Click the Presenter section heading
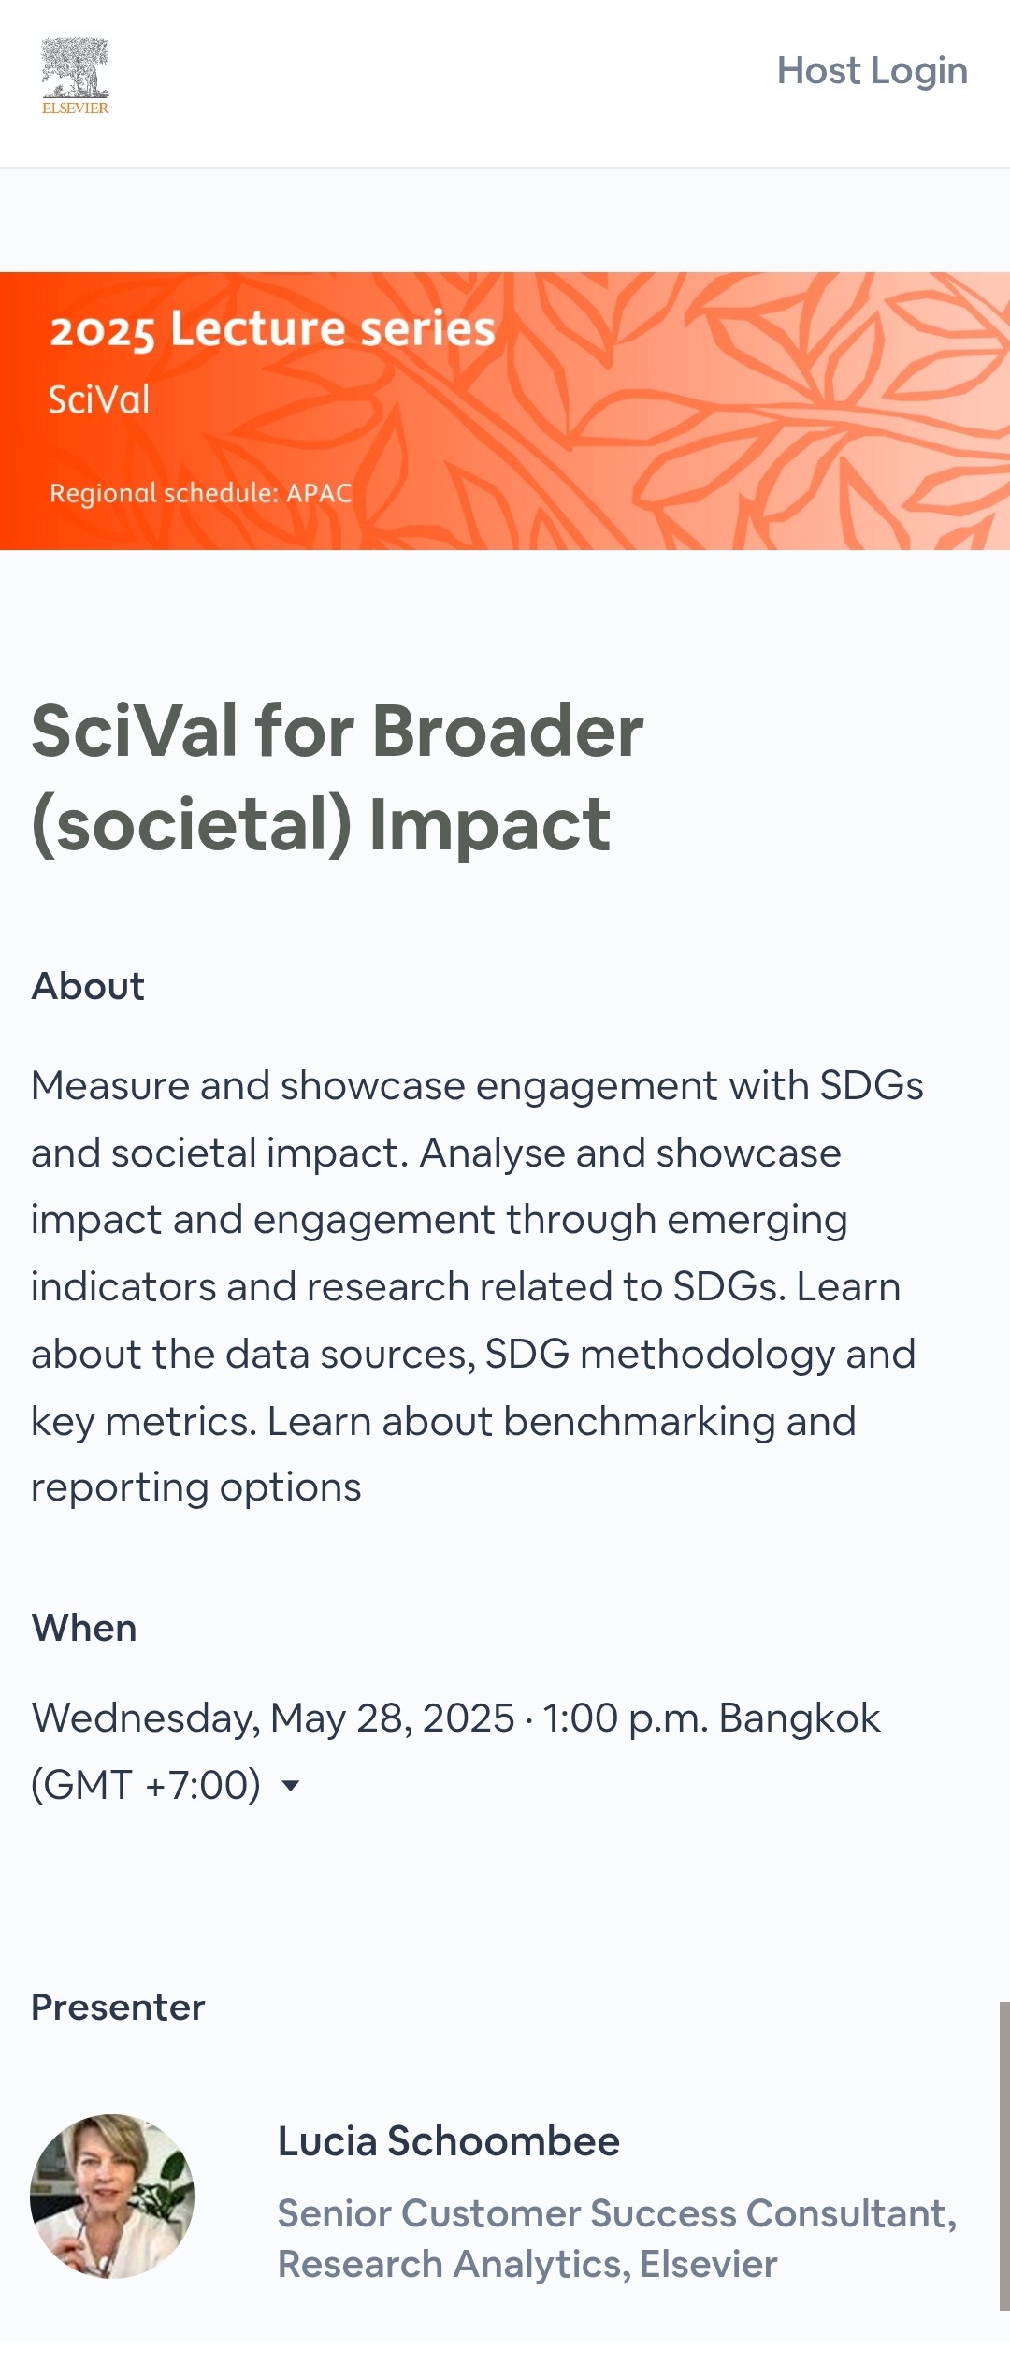Screen dimensions: 1010x2378 (x=118, y=2007)
